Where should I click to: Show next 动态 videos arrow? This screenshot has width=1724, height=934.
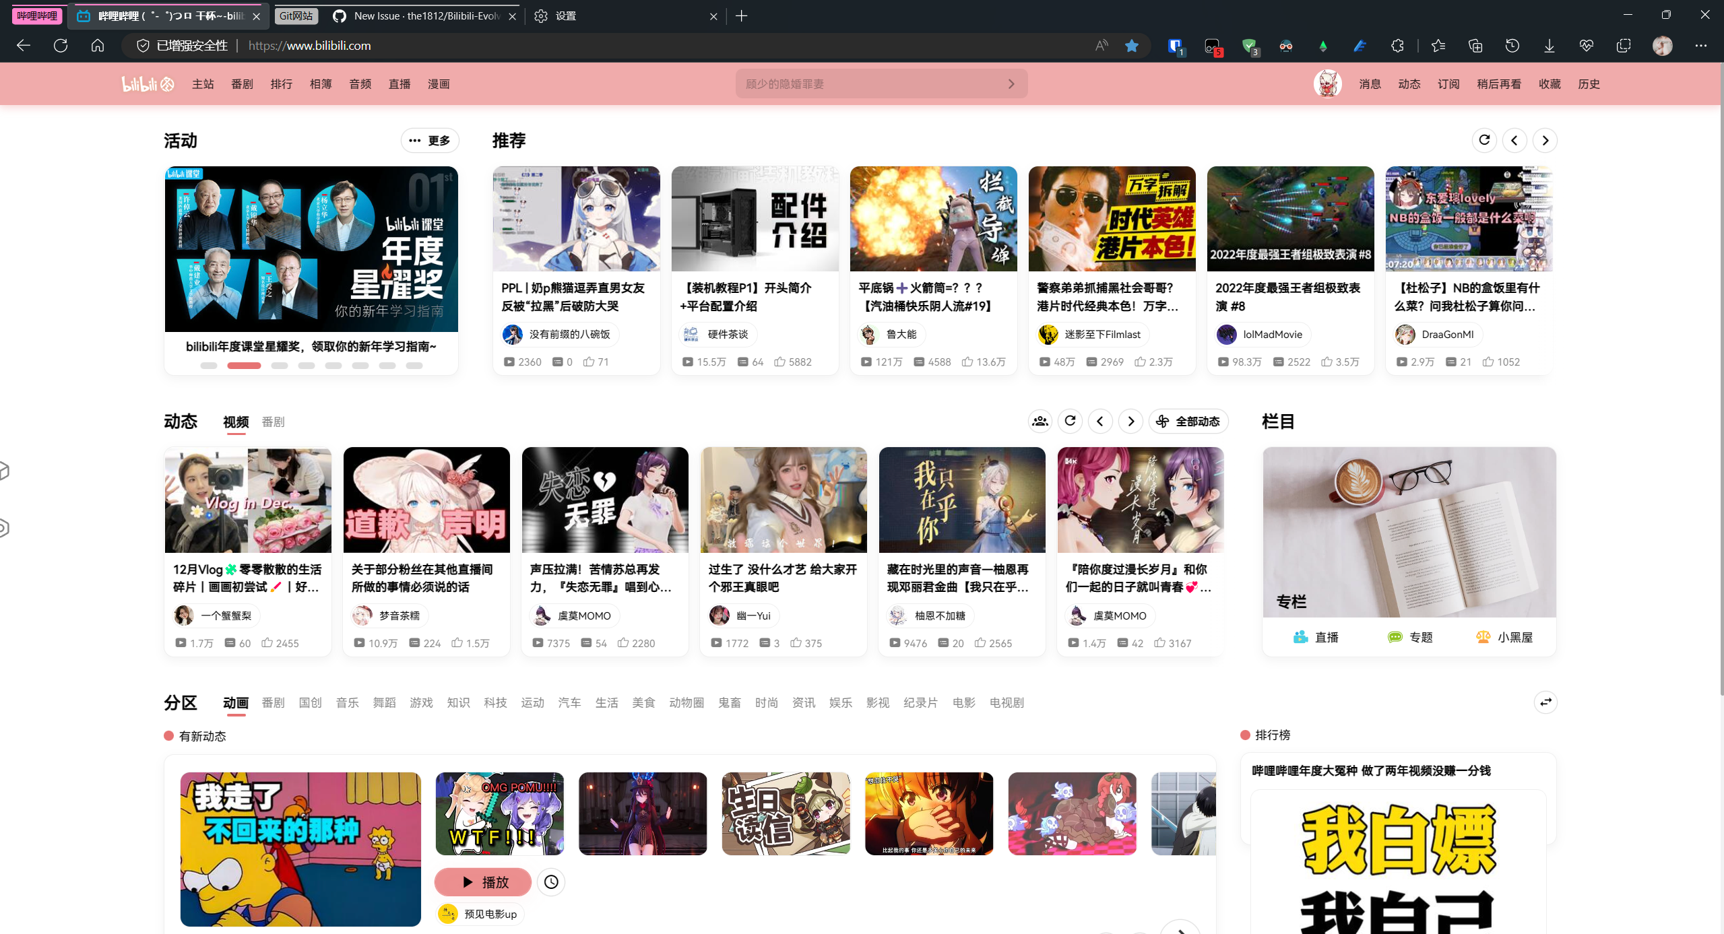pos(1130,421)
